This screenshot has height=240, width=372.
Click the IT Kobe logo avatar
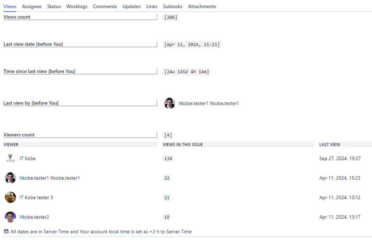point(10,158)
